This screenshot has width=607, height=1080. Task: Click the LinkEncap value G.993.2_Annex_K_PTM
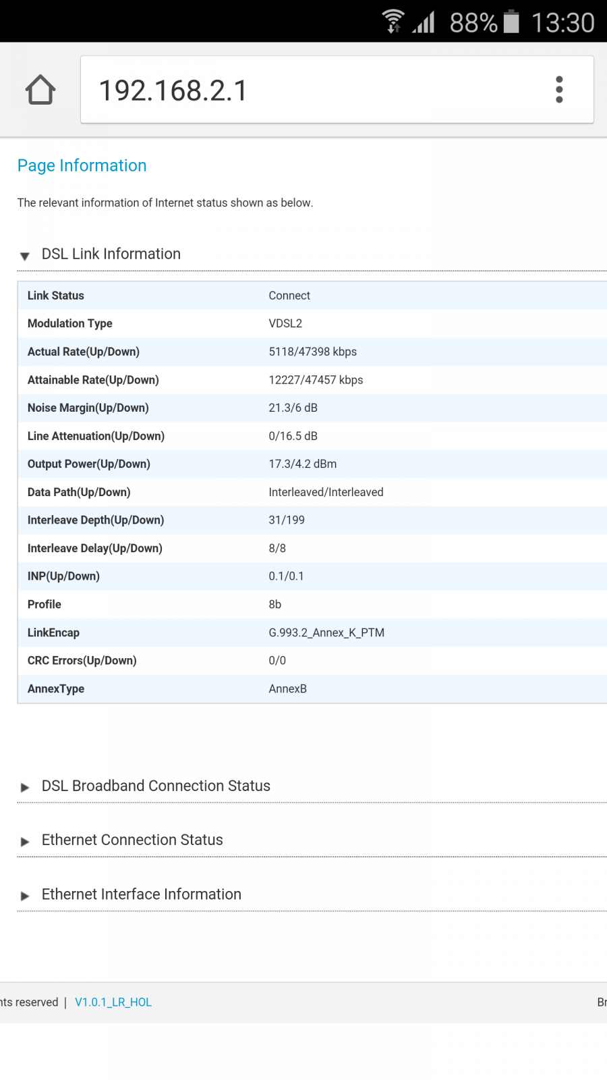pyautogui.click(x=326, y=632)
